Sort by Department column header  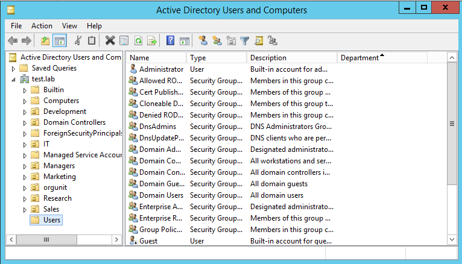382,58
